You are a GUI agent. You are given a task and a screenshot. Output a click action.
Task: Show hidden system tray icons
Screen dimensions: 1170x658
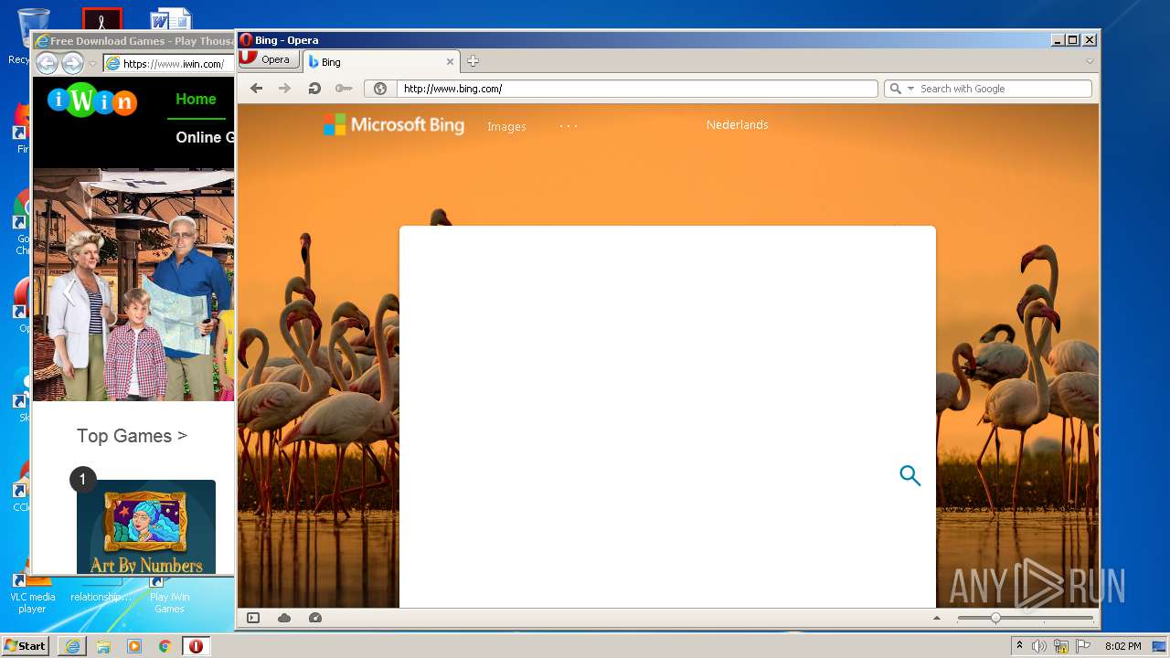click(x=1019, y=646)
